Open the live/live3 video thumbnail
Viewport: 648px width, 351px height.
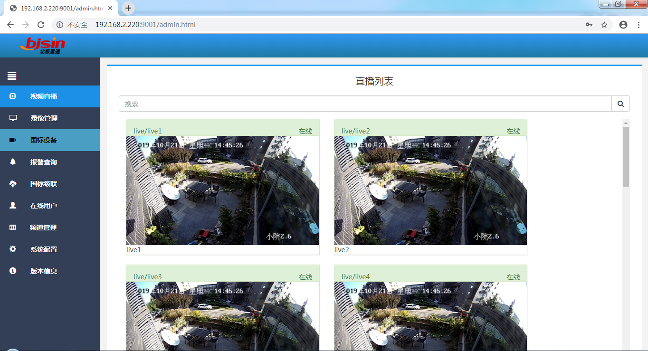[223, 316]
